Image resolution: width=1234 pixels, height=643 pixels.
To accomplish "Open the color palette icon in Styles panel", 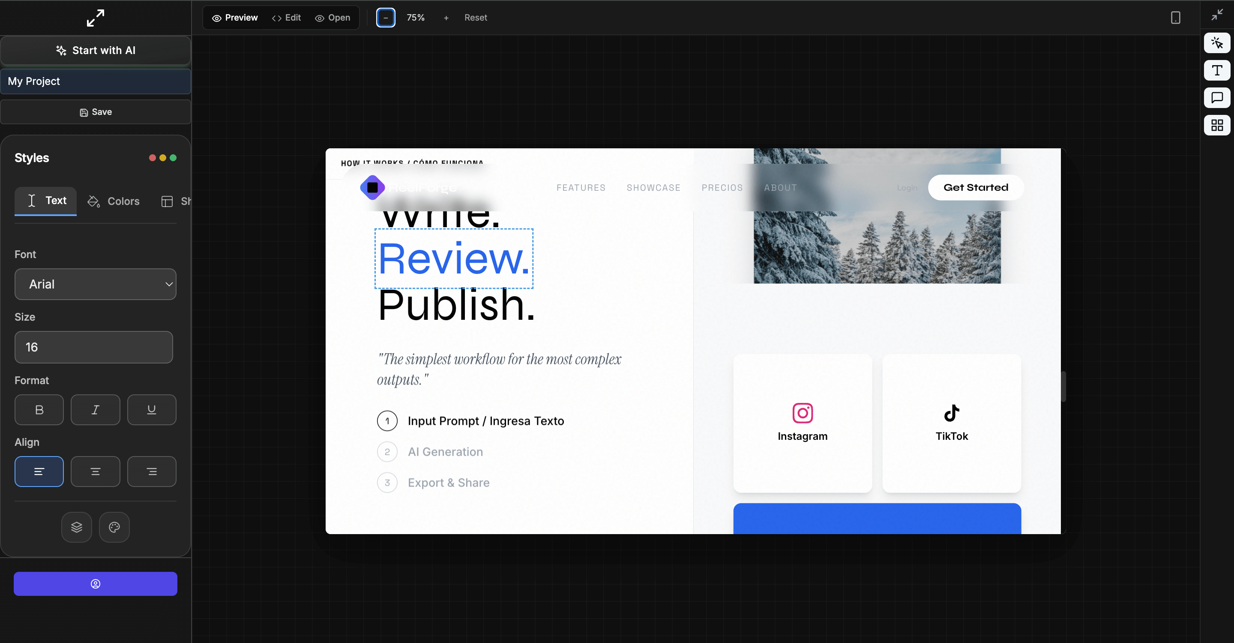I will click(114, 527).
